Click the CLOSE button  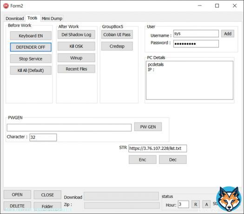pyautogui.click(x=47, y=195)
